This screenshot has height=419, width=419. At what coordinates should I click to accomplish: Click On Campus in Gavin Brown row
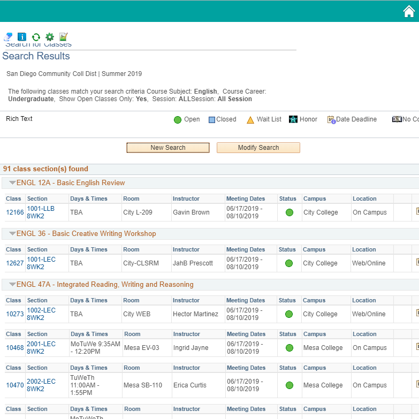(370, 212)
